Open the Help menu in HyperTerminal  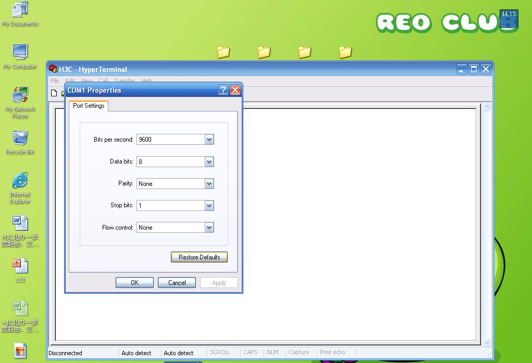(146, 80)
